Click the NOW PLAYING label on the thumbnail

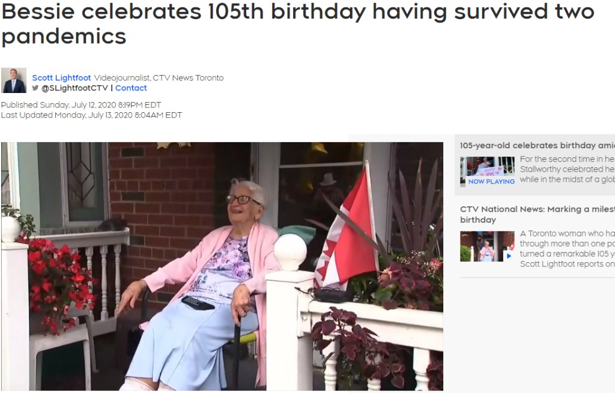(491, 181)
